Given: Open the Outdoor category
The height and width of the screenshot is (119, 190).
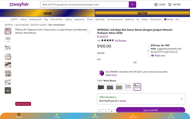Looking at the screenshot, I should (x=23, y=19).
